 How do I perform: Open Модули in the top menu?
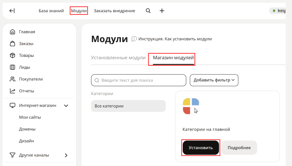[x=79, y=11]
